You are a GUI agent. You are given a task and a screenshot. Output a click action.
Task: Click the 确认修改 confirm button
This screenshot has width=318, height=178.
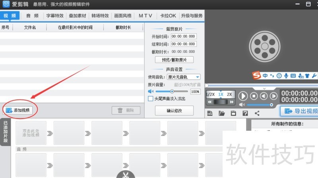(174, 111)
